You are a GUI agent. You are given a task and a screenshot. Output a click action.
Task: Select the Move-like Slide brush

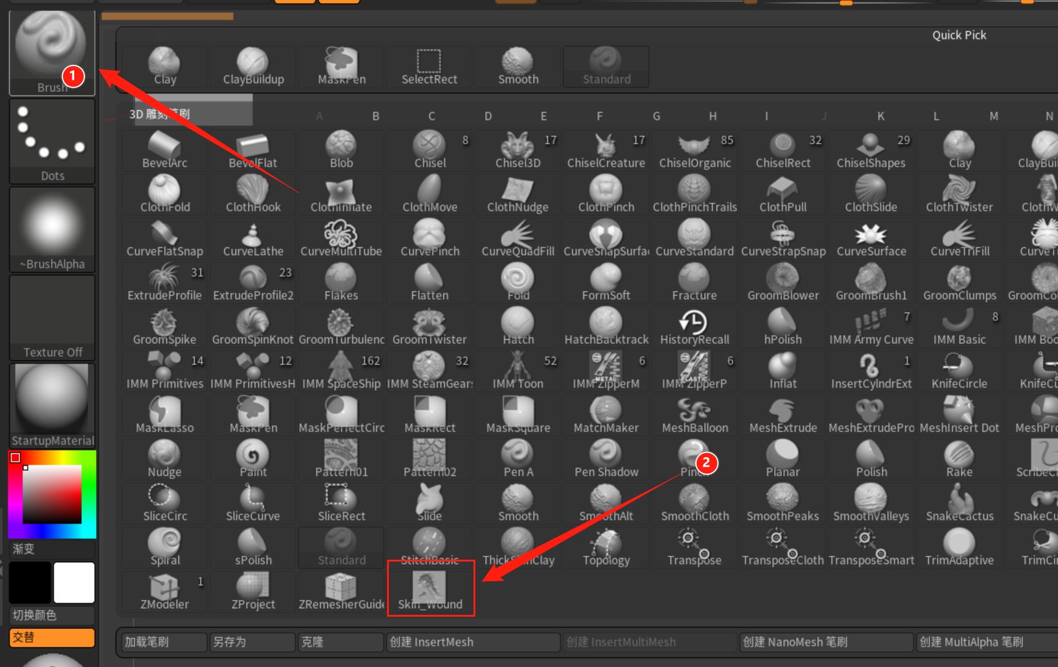[x=429, y=503]
